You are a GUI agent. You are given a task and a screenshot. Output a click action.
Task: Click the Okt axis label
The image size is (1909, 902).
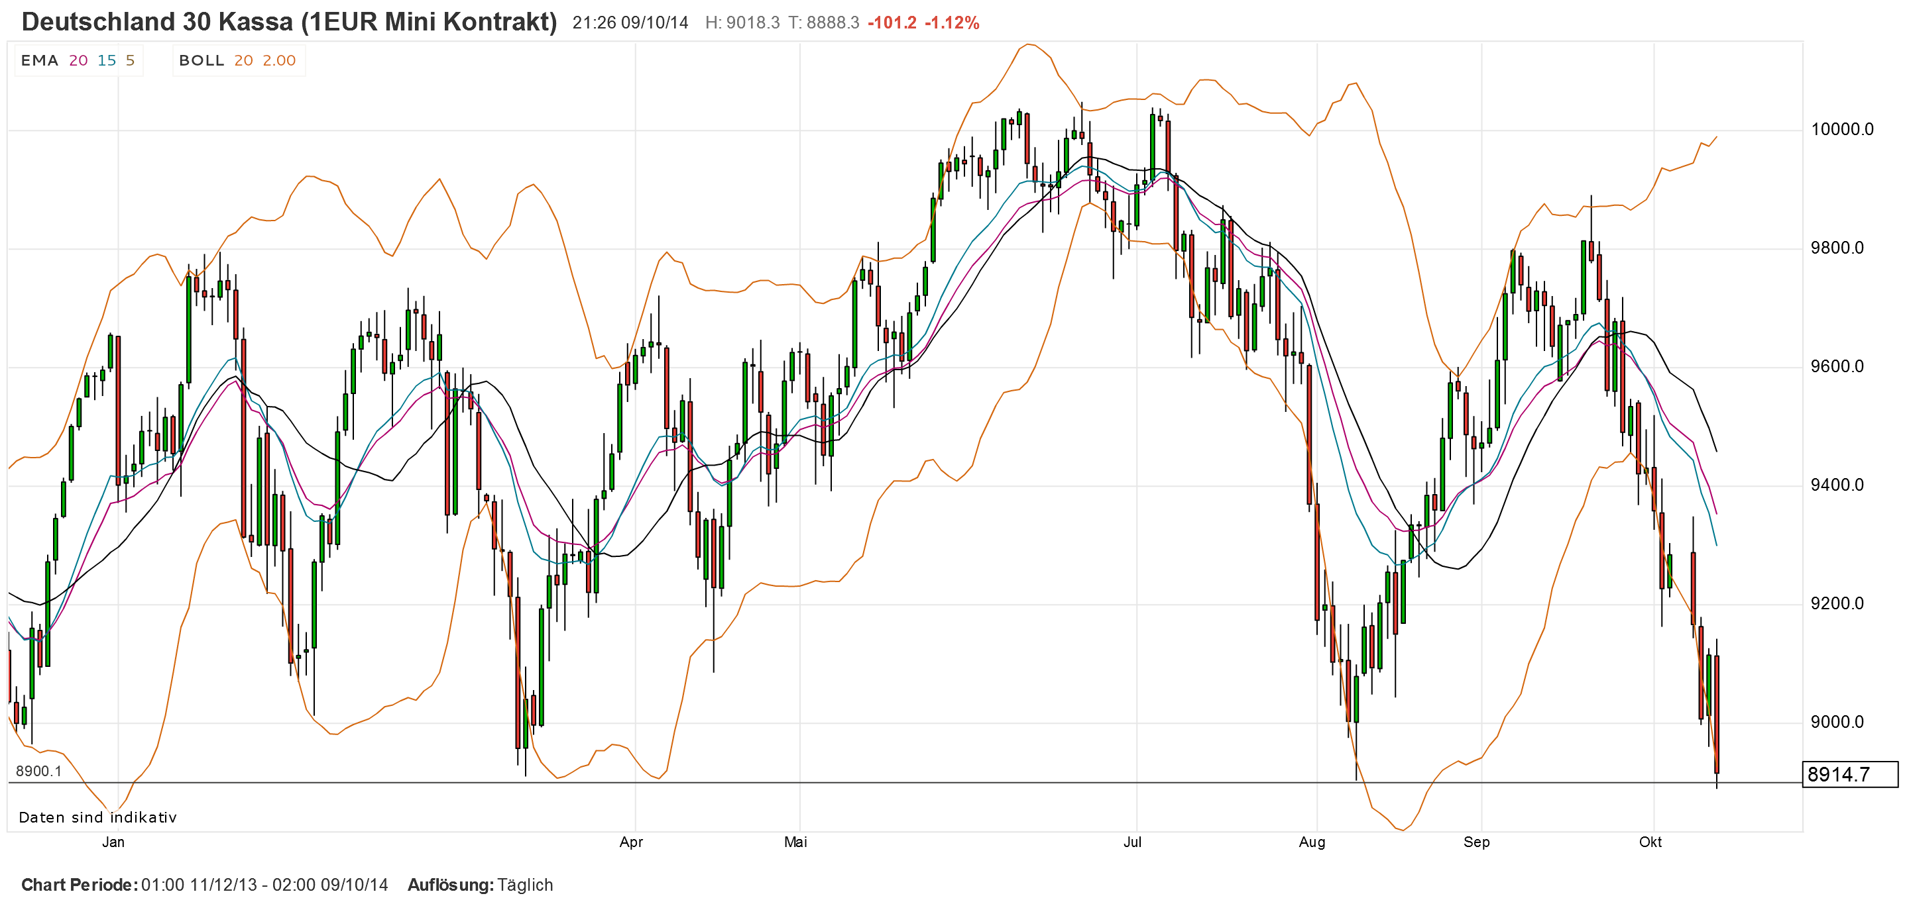tap(1650, 842)
